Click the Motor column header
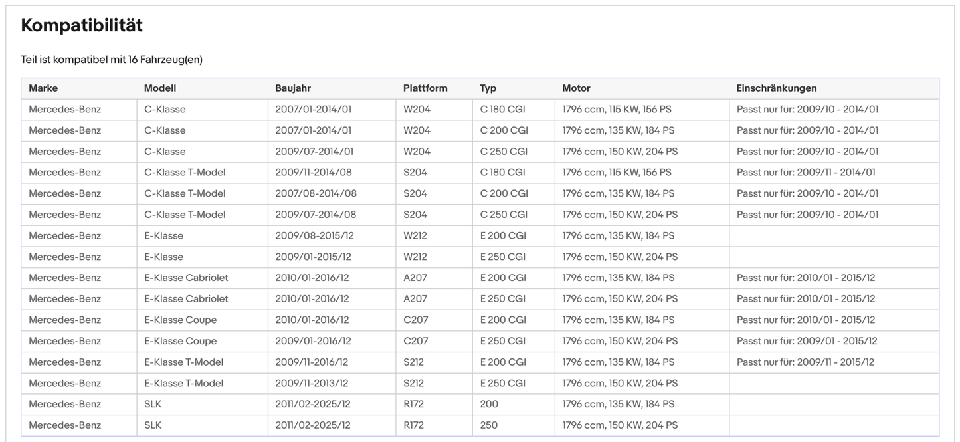960x442 pixels. pyautogui.click(x=576, y=88)
